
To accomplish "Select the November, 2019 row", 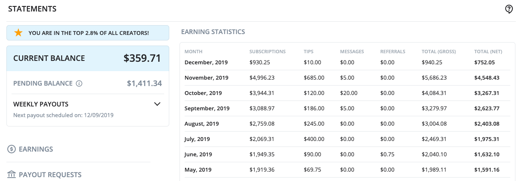I will (347, 78).
